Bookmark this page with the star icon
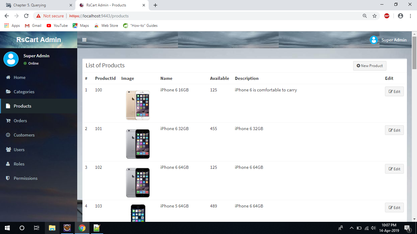The width and height of the screenshot is (417, 234). 375,16
